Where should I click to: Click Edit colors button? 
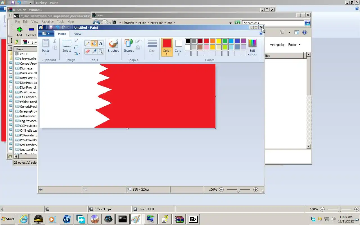[x=252, y=47]
